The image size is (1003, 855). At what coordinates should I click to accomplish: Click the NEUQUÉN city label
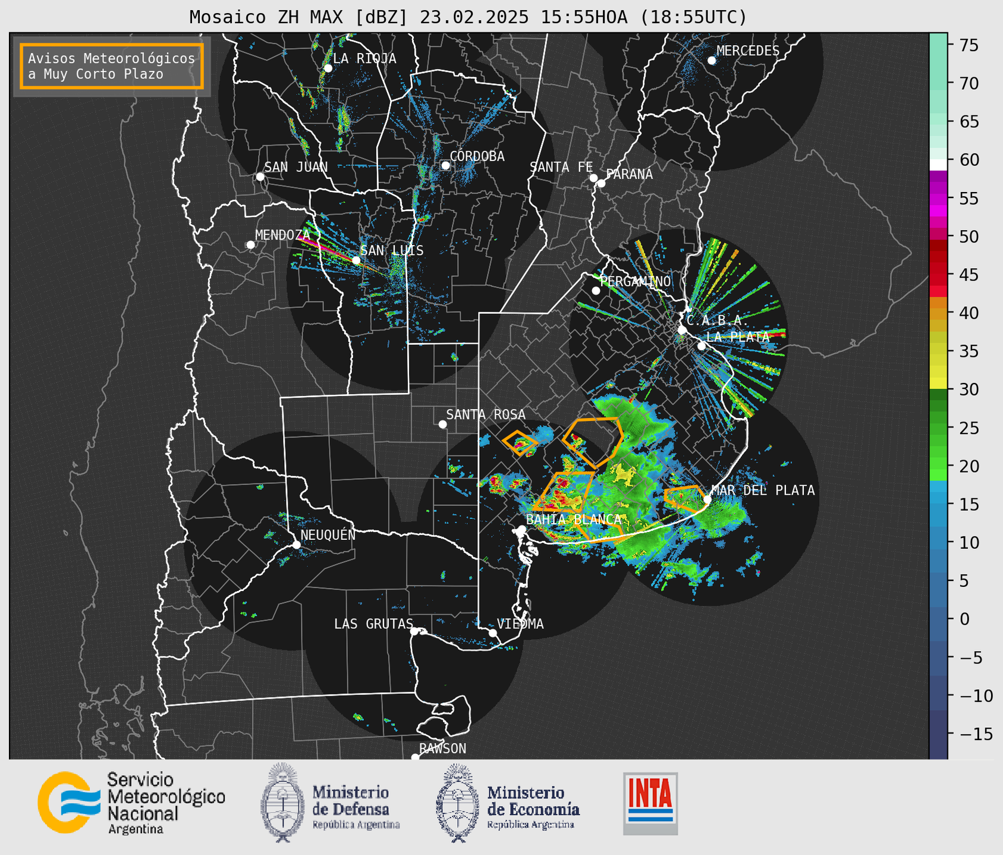328,535
